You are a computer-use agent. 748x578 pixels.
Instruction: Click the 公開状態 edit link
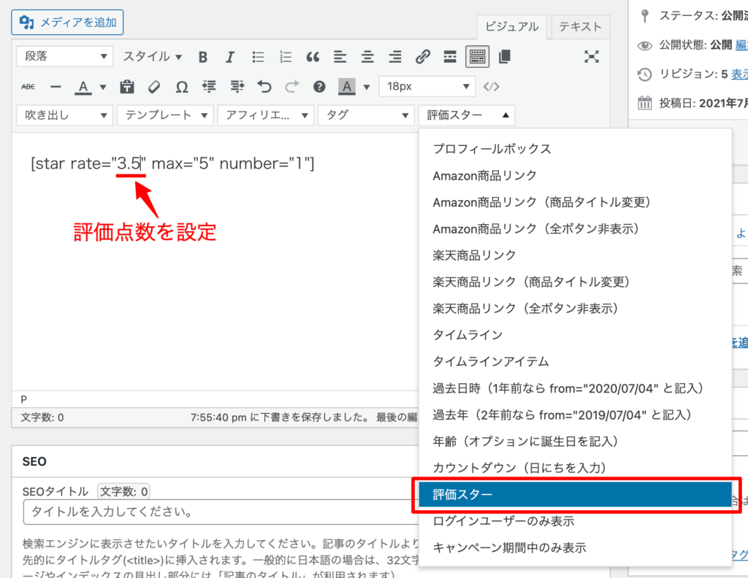point(741,45)
